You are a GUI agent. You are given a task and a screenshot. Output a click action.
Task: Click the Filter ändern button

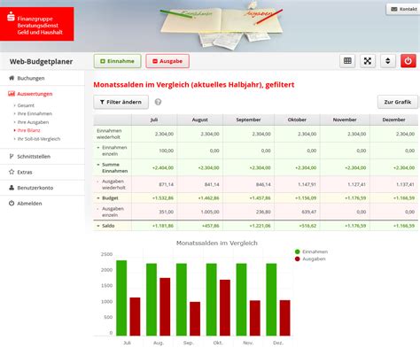pos(121,102)
